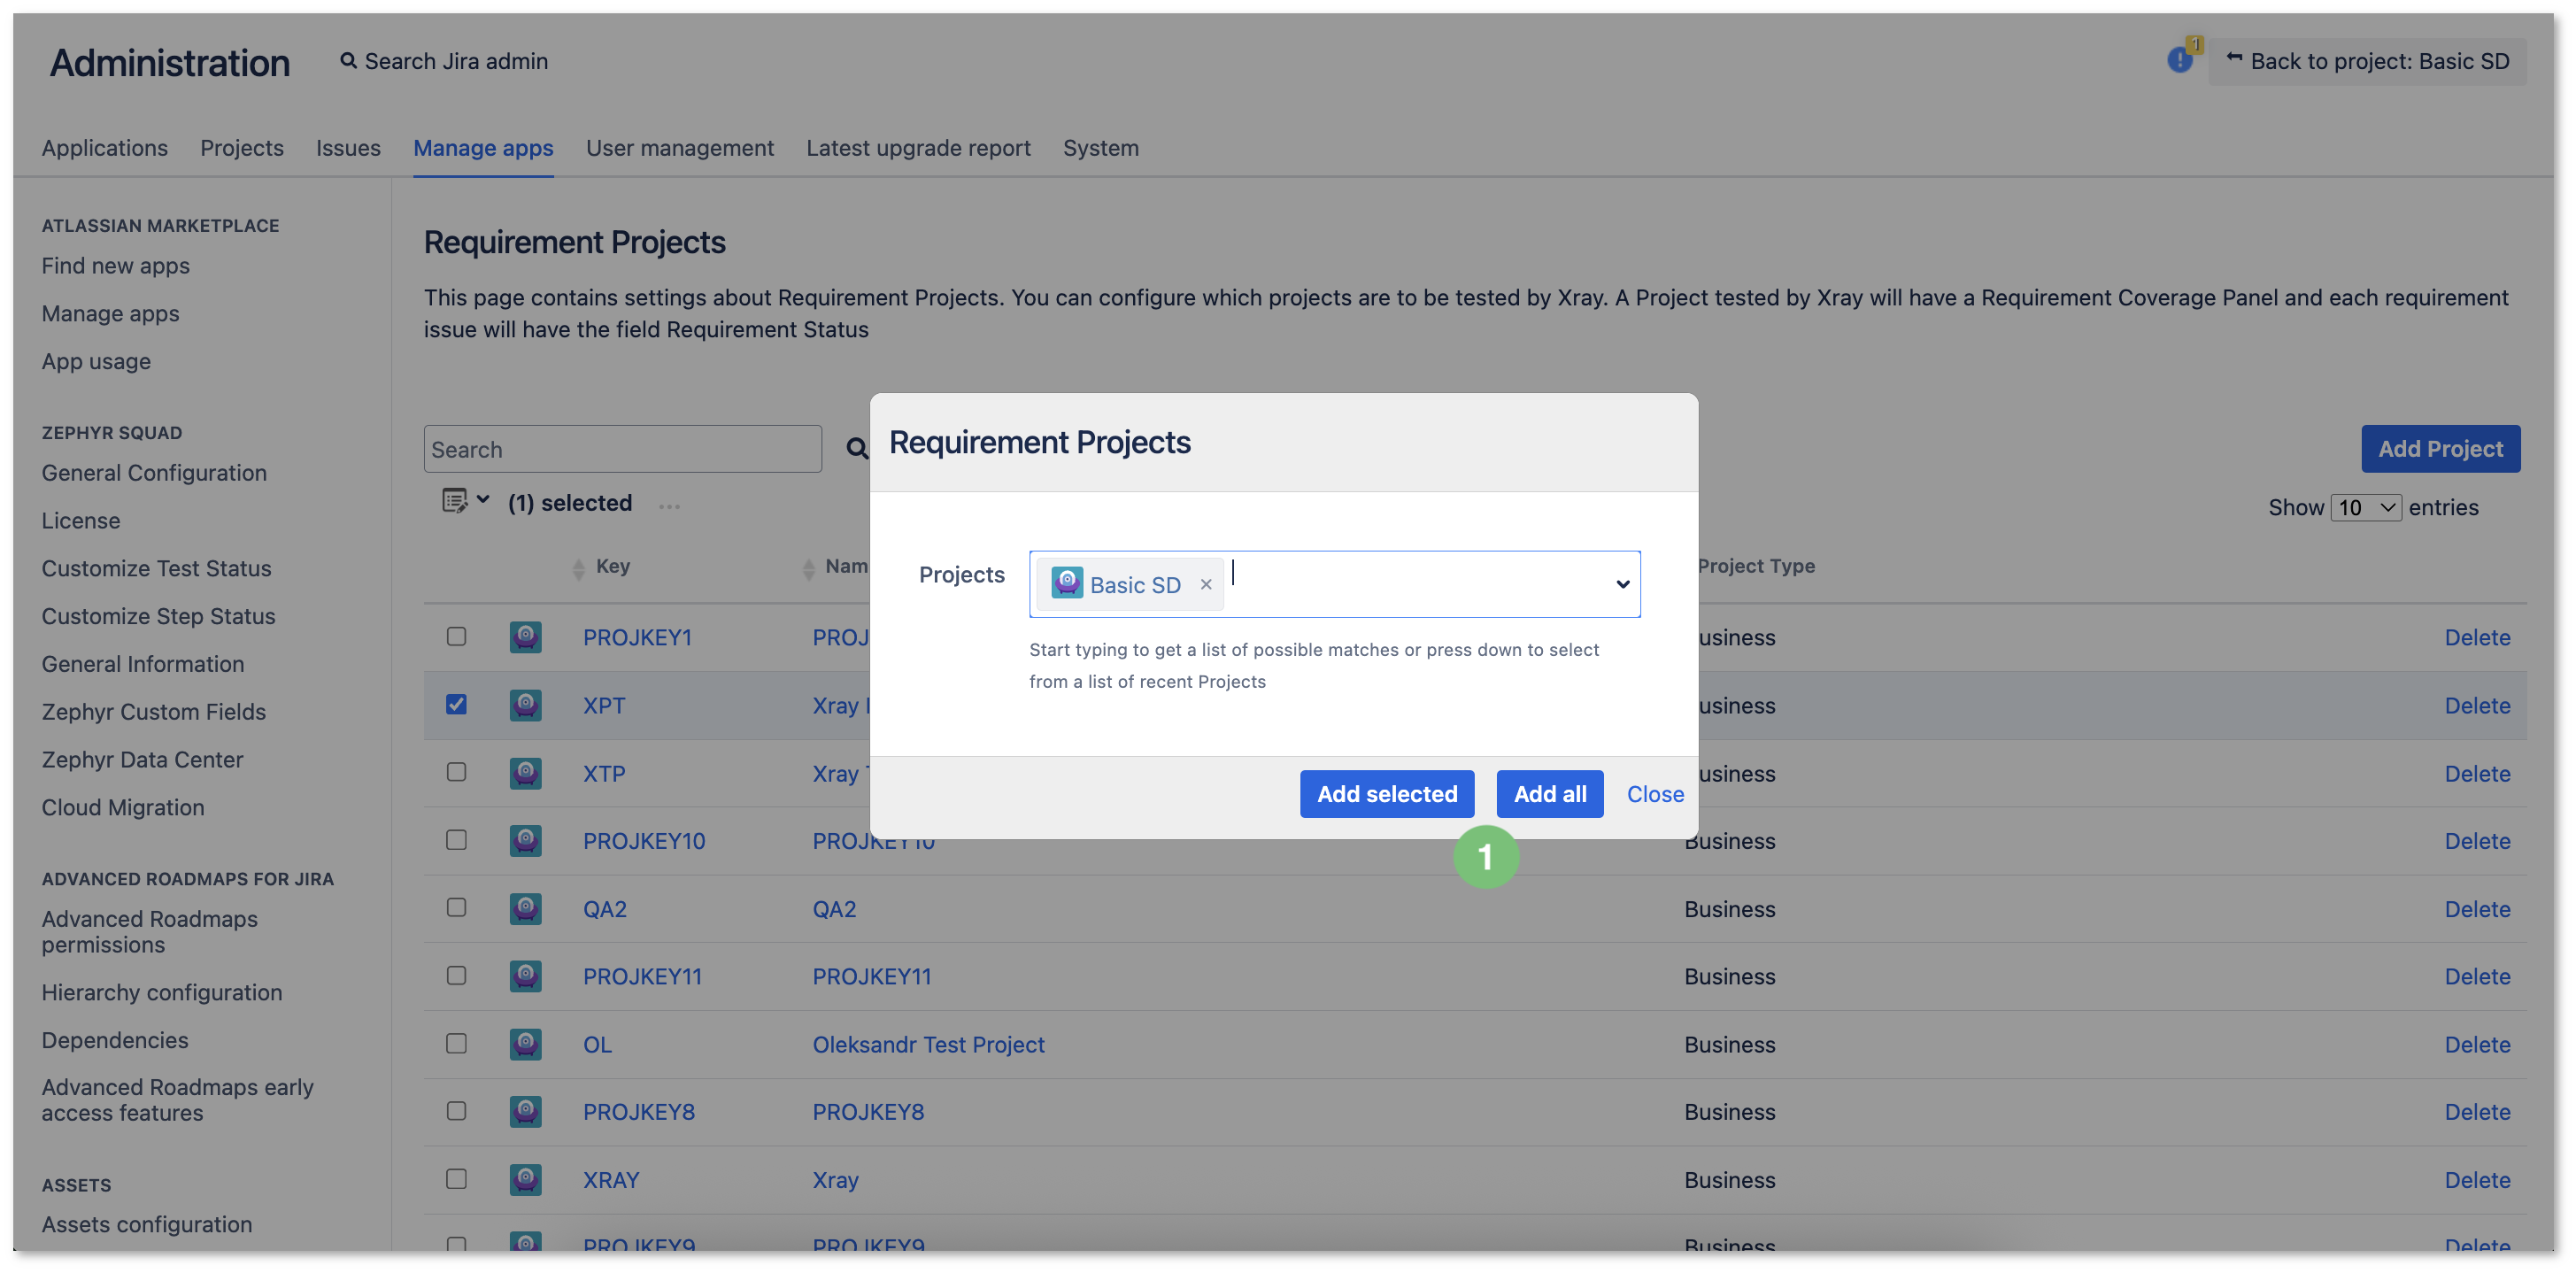Open the Oleksandr Test Project name link
Screen dimensions: 2576x1273
[x=928, y=1044]
